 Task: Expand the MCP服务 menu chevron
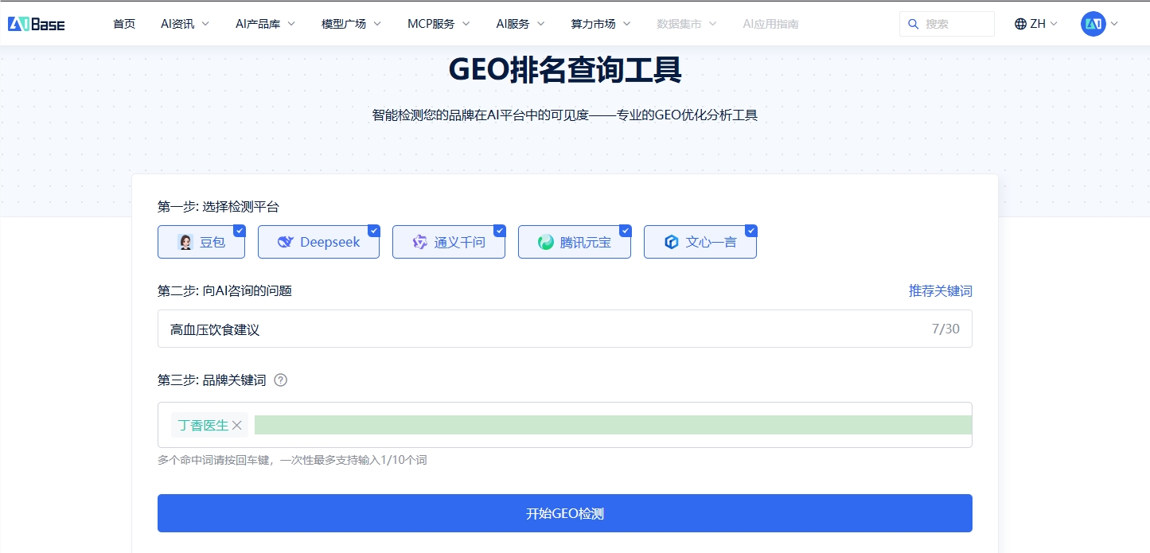(x=466, y=24)
